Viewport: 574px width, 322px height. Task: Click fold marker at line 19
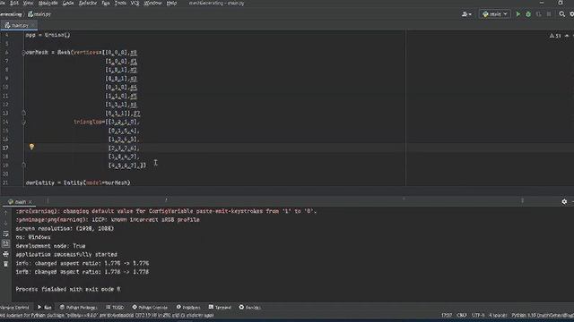click(24, 165)
